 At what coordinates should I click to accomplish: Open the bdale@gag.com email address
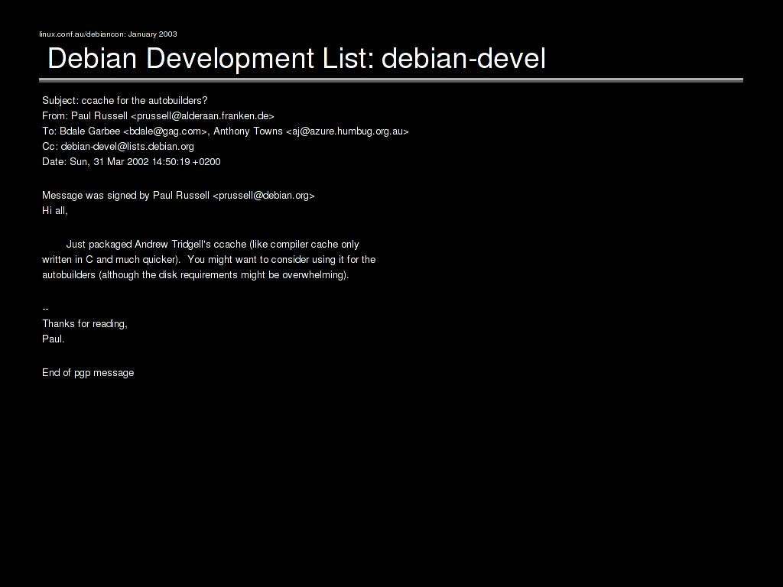165,131
